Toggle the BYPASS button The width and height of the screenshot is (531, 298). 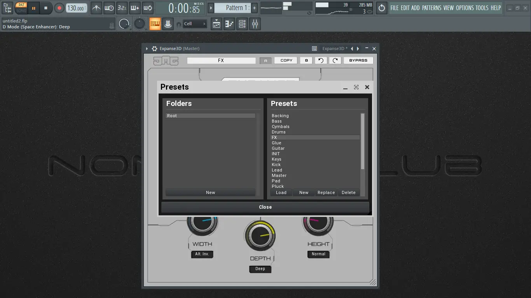(358, 61)
